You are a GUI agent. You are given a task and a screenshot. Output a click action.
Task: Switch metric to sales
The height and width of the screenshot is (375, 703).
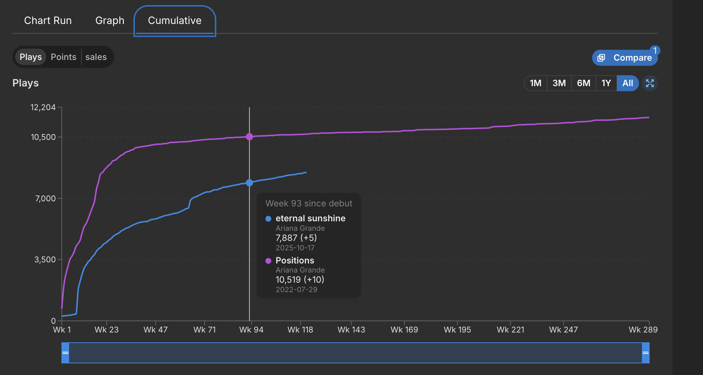click(x=96, y=57)
